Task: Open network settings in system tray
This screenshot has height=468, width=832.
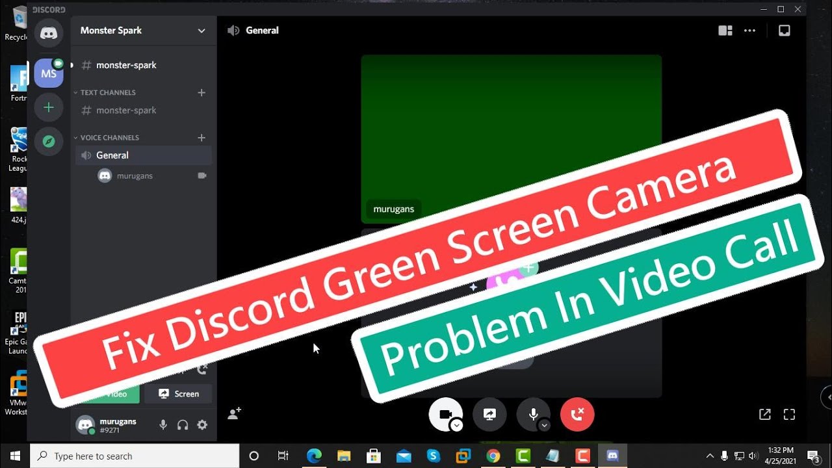Action: (739, 456)
